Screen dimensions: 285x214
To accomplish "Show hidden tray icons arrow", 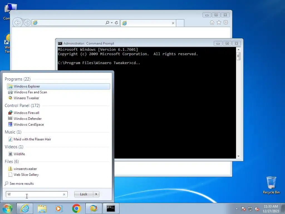I will point(237,209).
